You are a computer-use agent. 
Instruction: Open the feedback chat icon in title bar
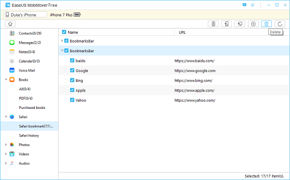(244, 5)
